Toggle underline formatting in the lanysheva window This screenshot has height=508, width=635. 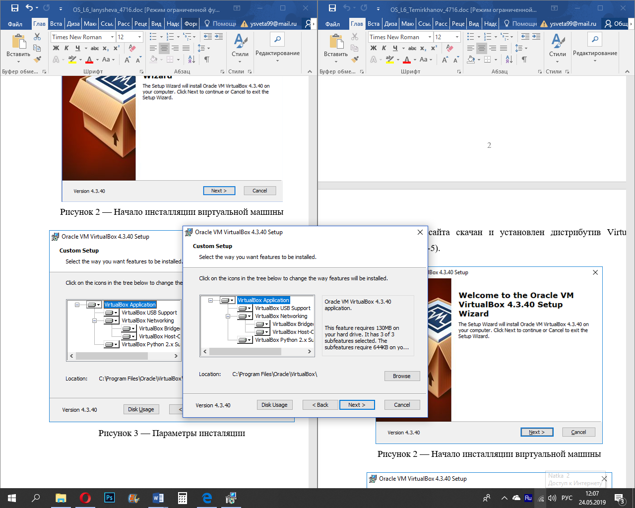(77, 48)
